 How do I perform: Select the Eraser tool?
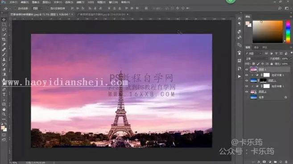tap(4, 69)
